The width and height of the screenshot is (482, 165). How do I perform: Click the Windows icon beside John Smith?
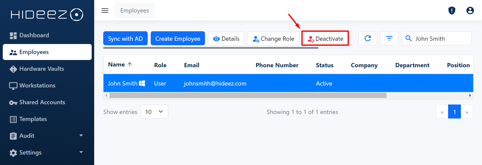(x=142, y=83)
